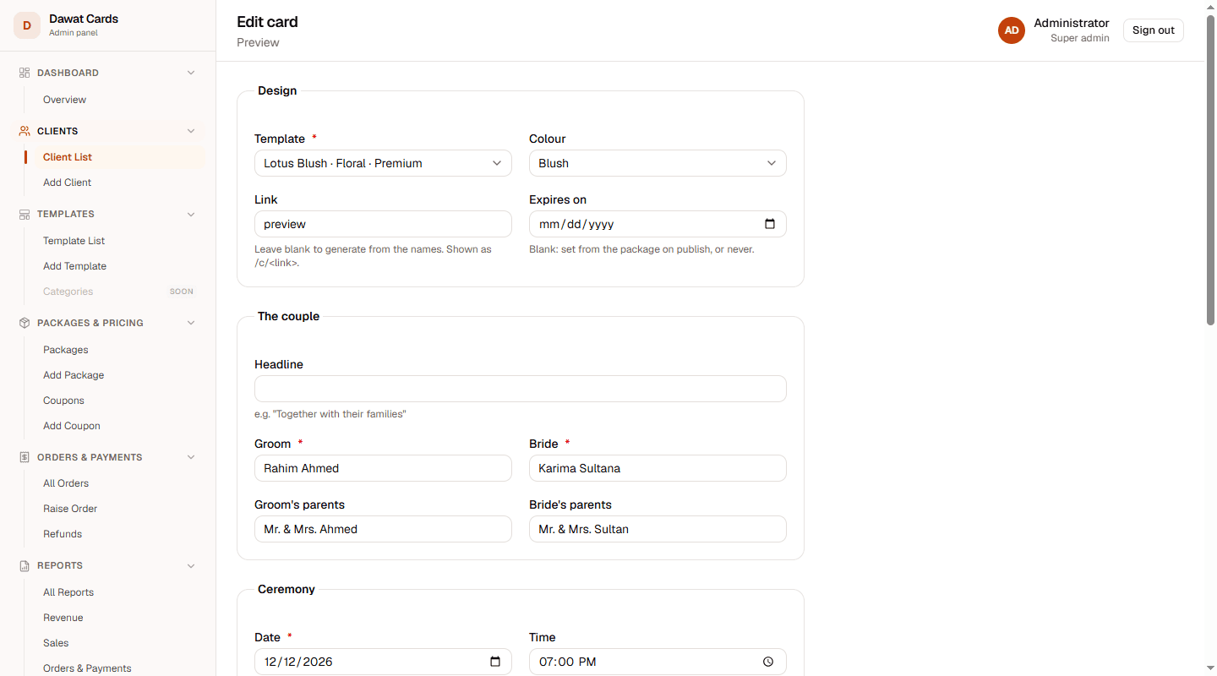Open All Orders
This screenshot has width=1217, height=676.
(x=66, y=483)
